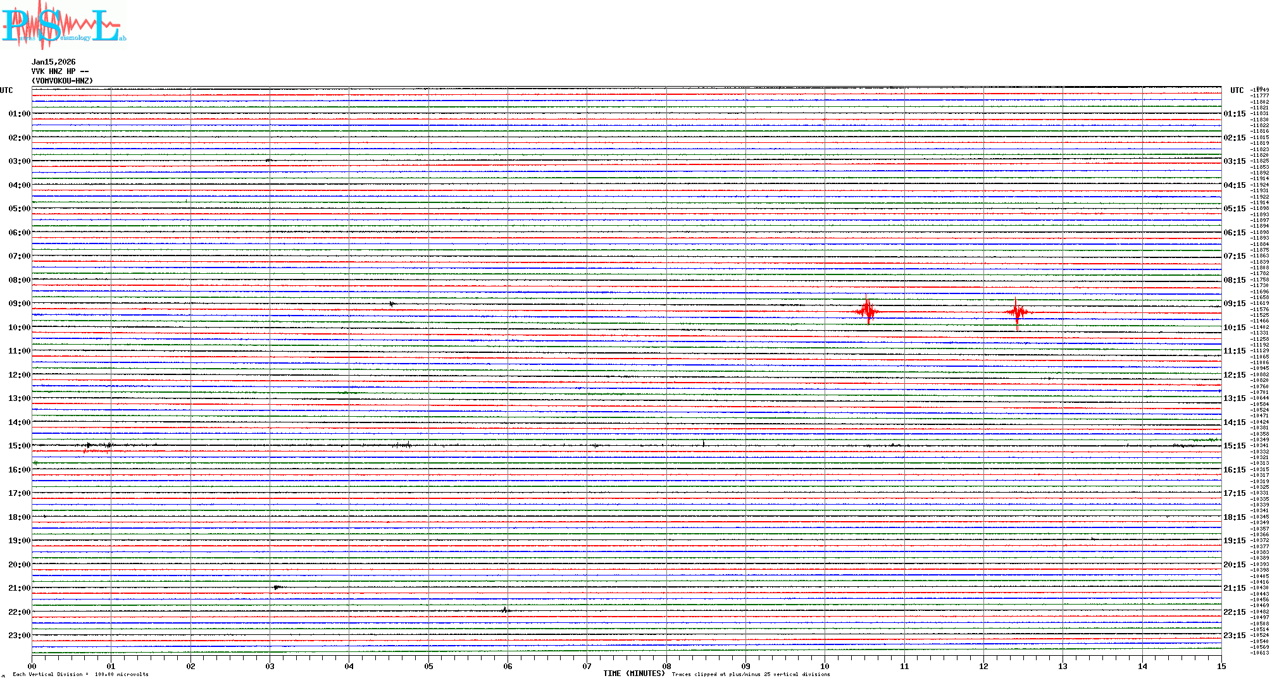Click the Traces clipped footnote text
1272x683 pixels.
tap(751, 674)
